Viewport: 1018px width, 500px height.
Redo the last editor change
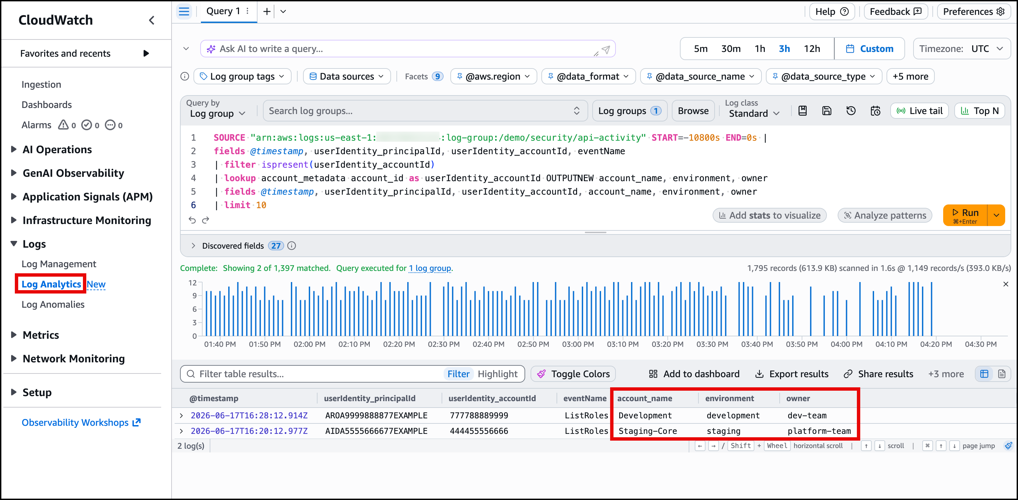point(206,220)
